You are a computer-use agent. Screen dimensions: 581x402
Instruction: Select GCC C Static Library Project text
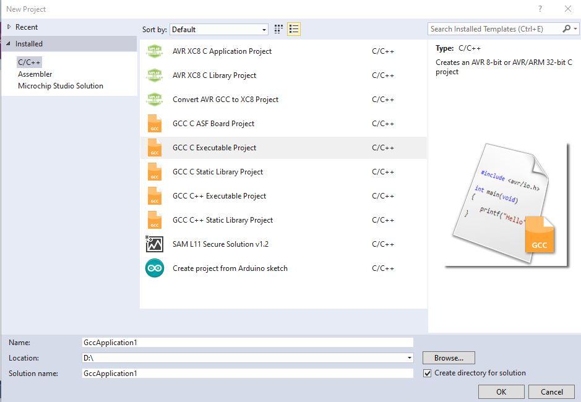pyautogui.click(x=218, y=171)
